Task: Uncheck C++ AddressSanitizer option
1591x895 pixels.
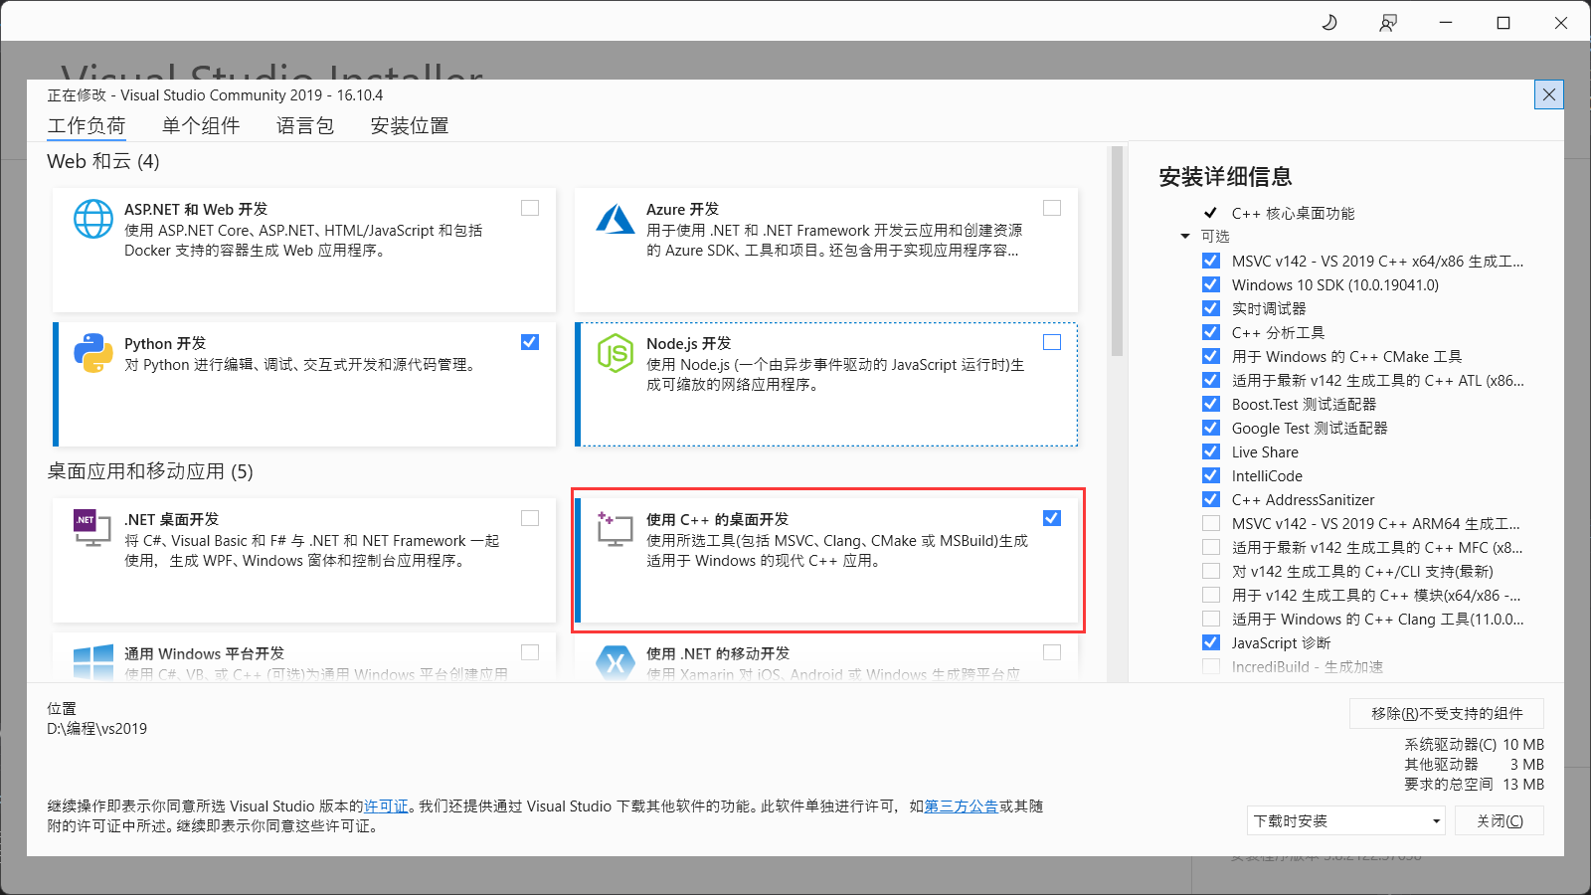Action: click(1211, 499)
